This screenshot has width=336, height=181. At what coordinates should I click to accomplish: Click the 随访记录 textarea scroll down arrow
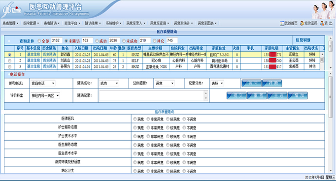206,98
